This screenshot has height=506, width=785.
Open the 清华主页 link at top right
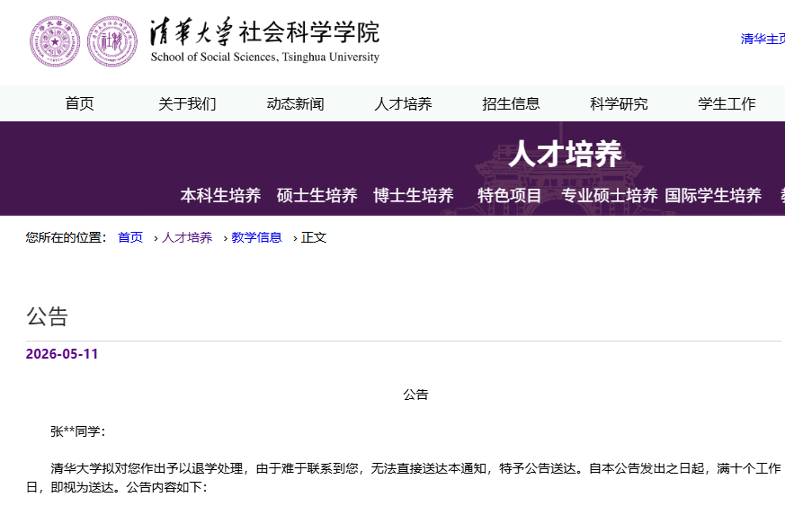coord(763,39)
